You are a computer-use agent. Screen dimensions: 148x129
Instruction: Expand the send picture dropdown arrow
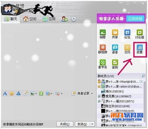pos(36,94)
